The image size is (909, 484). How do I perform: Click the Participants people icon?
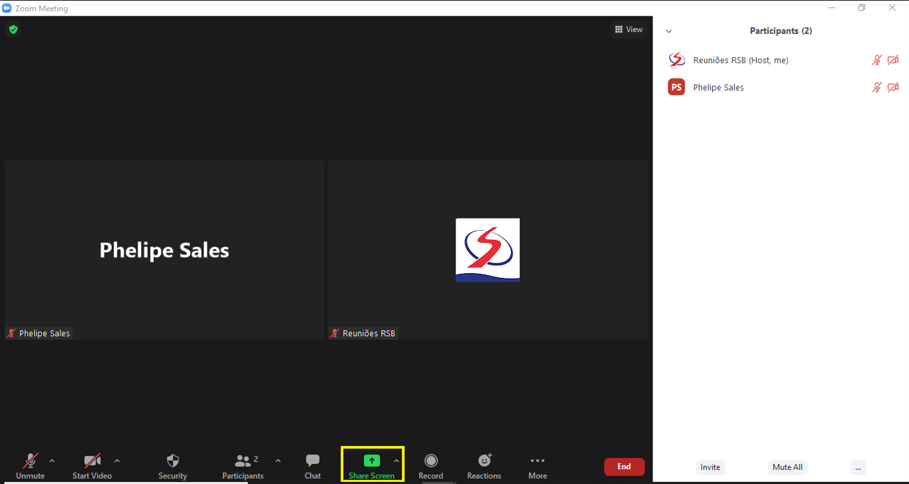coord(243,461)
